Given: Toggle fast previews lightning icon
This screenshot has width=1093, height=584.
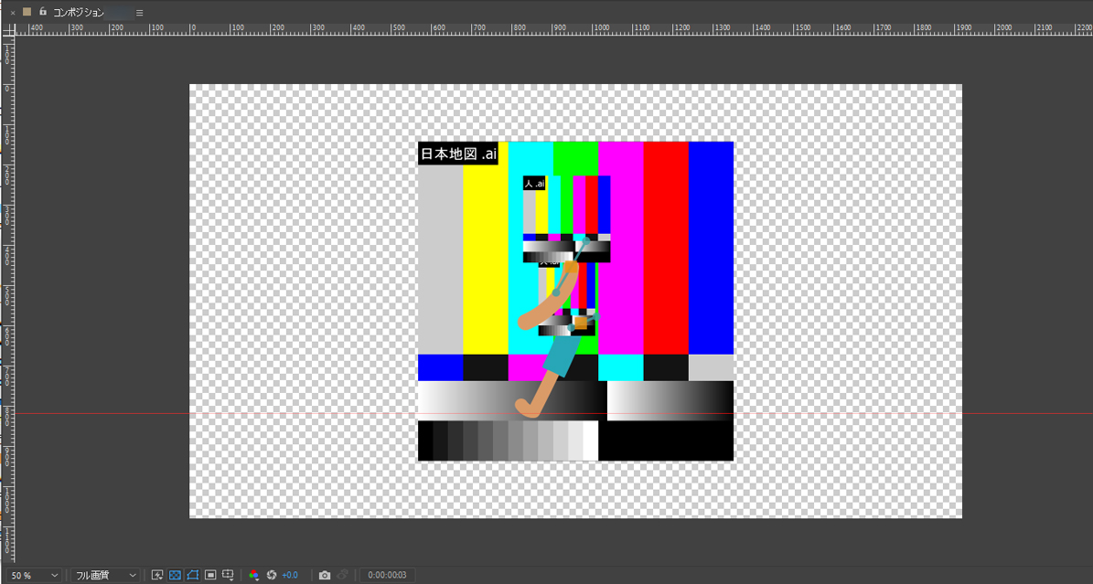Looking at the screenshot, I should point(157,575).
